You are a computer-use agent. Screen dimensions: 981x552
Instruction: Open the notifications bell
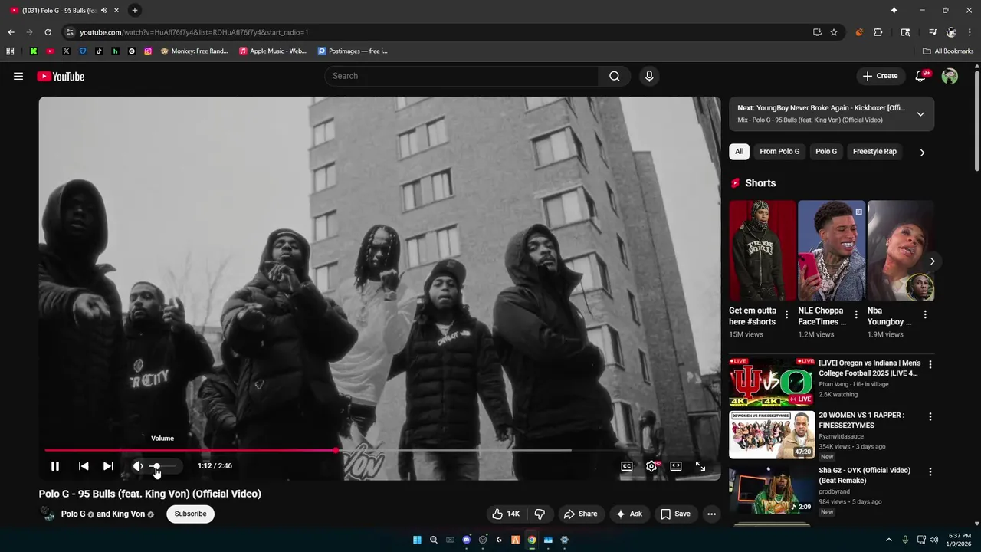point(921,76)
